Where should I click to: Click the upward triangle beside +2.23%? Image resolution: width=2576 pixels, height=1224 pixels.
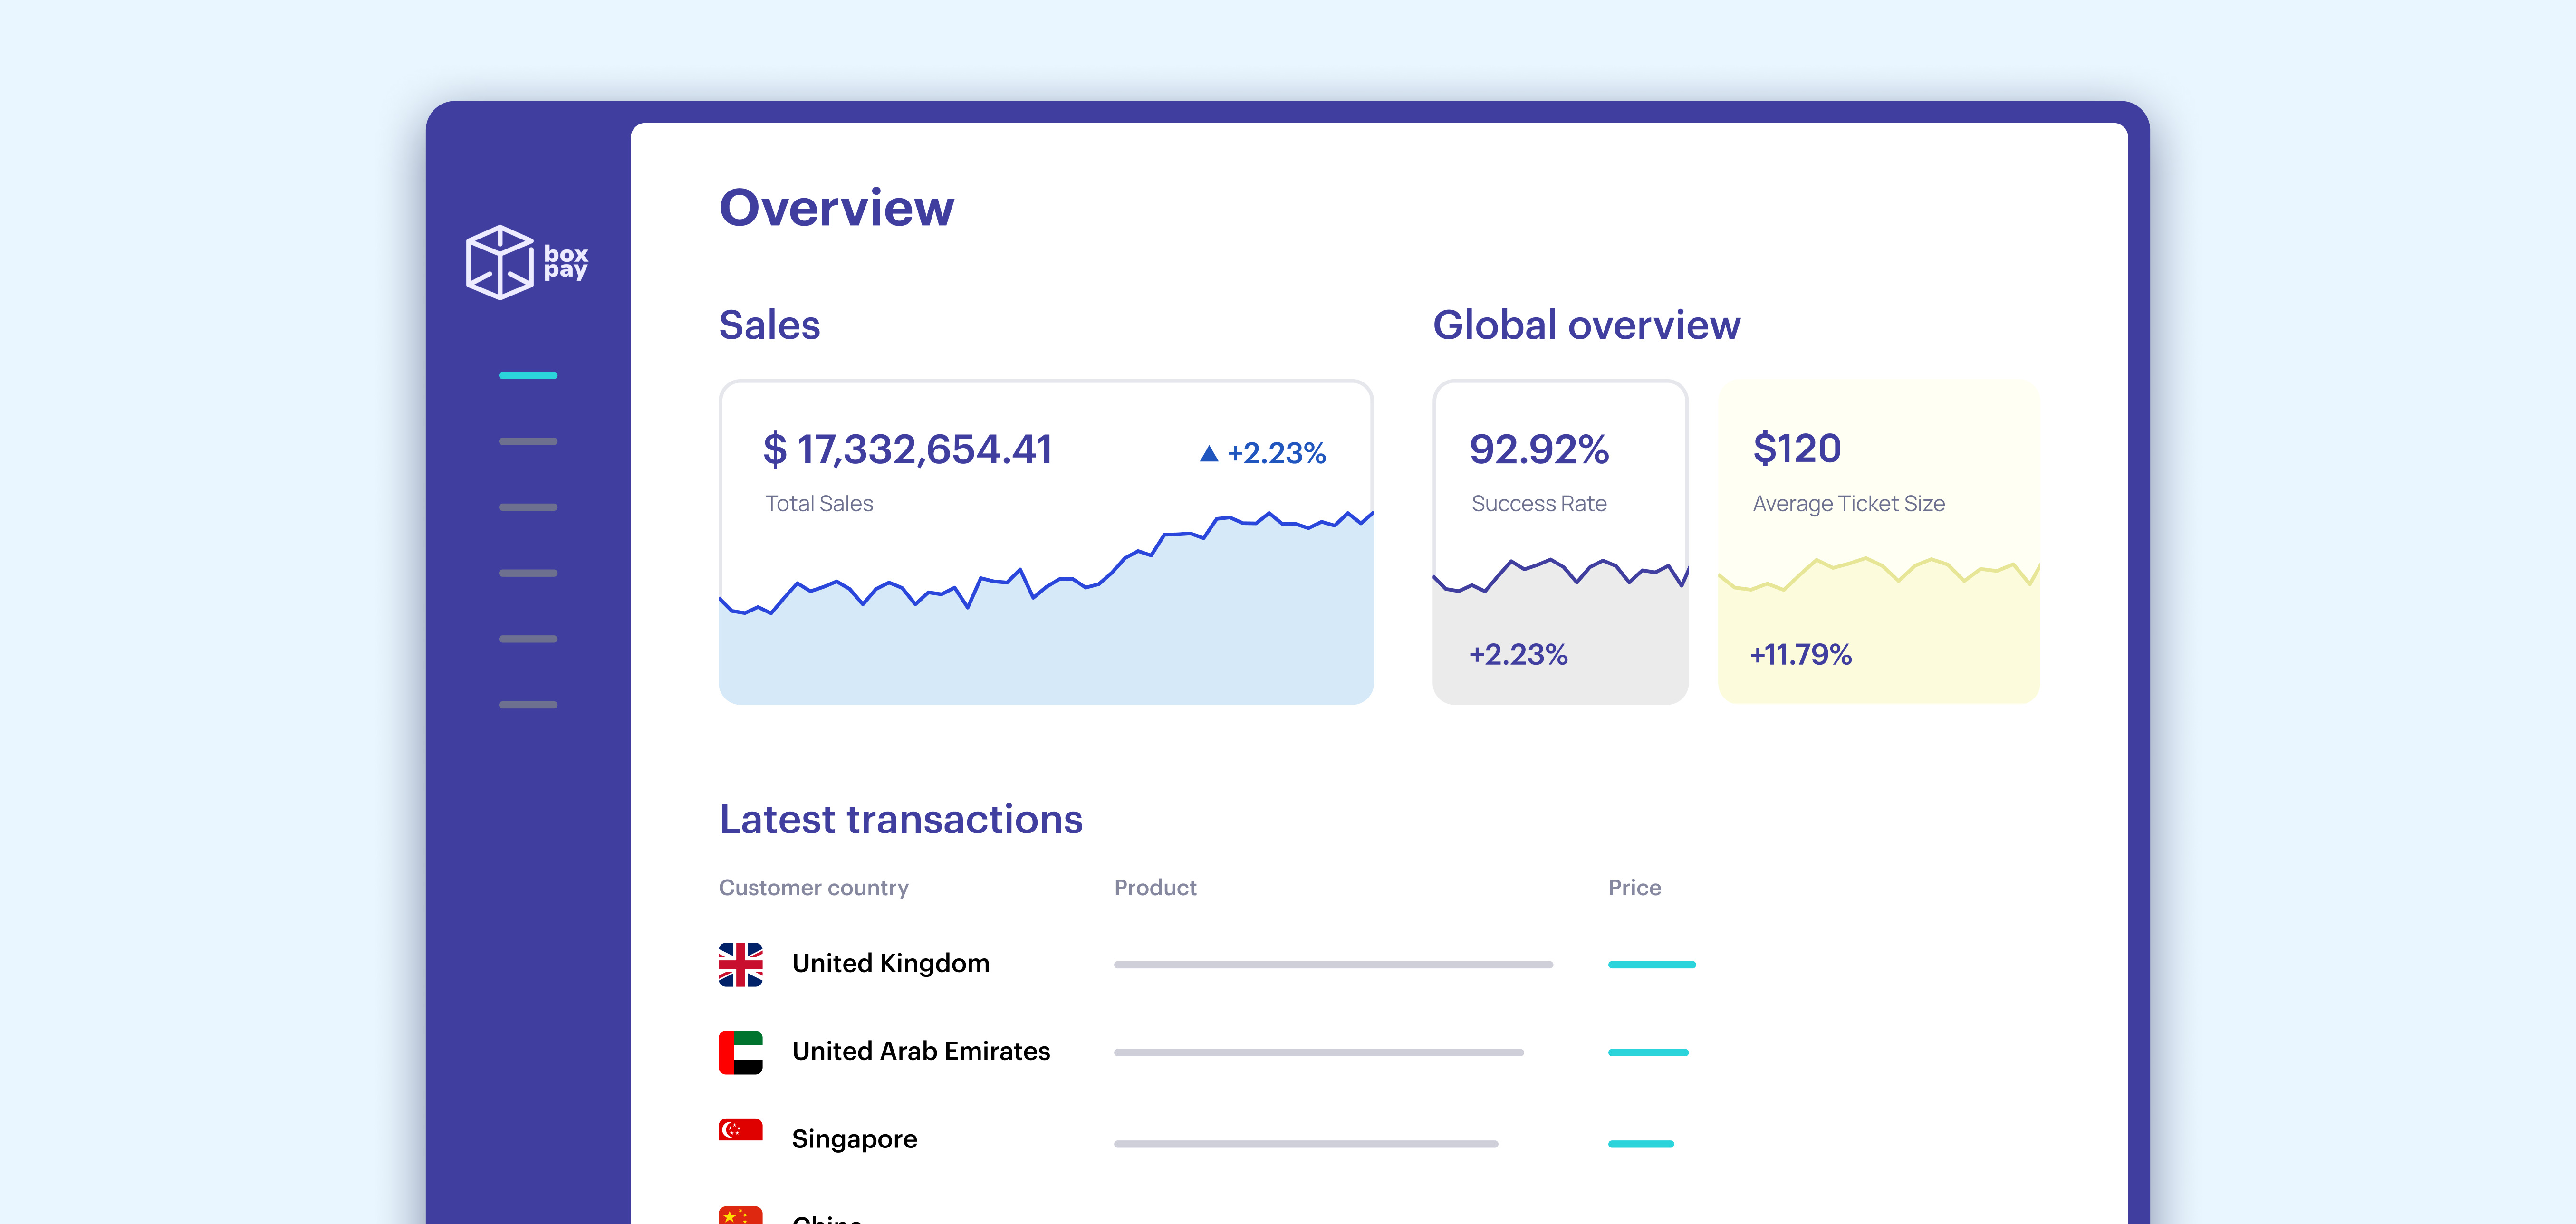[1210, 452]
